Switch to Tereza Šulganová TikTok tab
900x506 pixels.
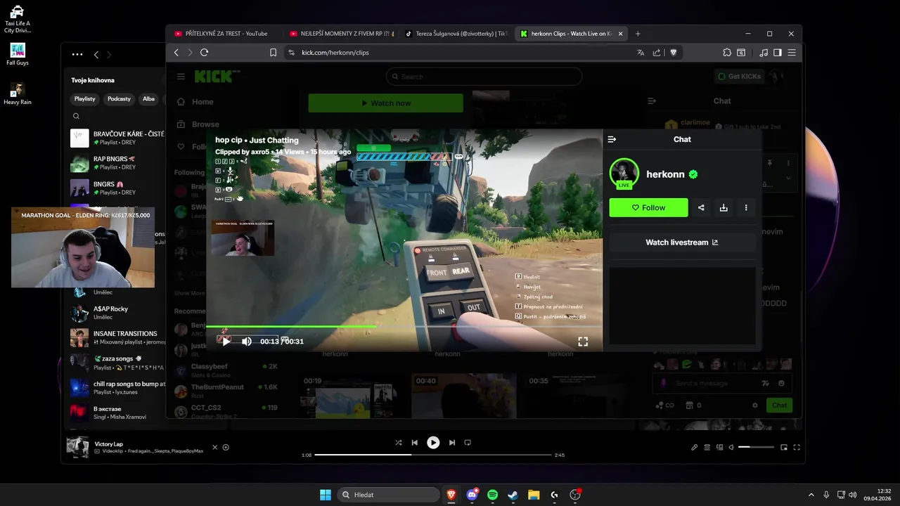pos(457,34)
